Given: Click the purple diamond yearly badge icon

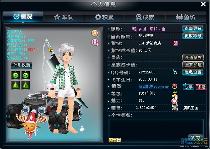Looking at the screenshot, I should coord(175,43).
